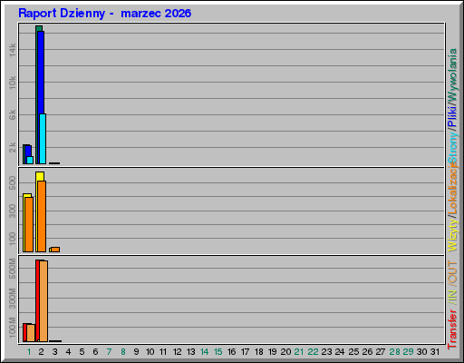Click the 500M label on transfer axis
The height and width of the screenshot is (363, 464).
(12, 269)
